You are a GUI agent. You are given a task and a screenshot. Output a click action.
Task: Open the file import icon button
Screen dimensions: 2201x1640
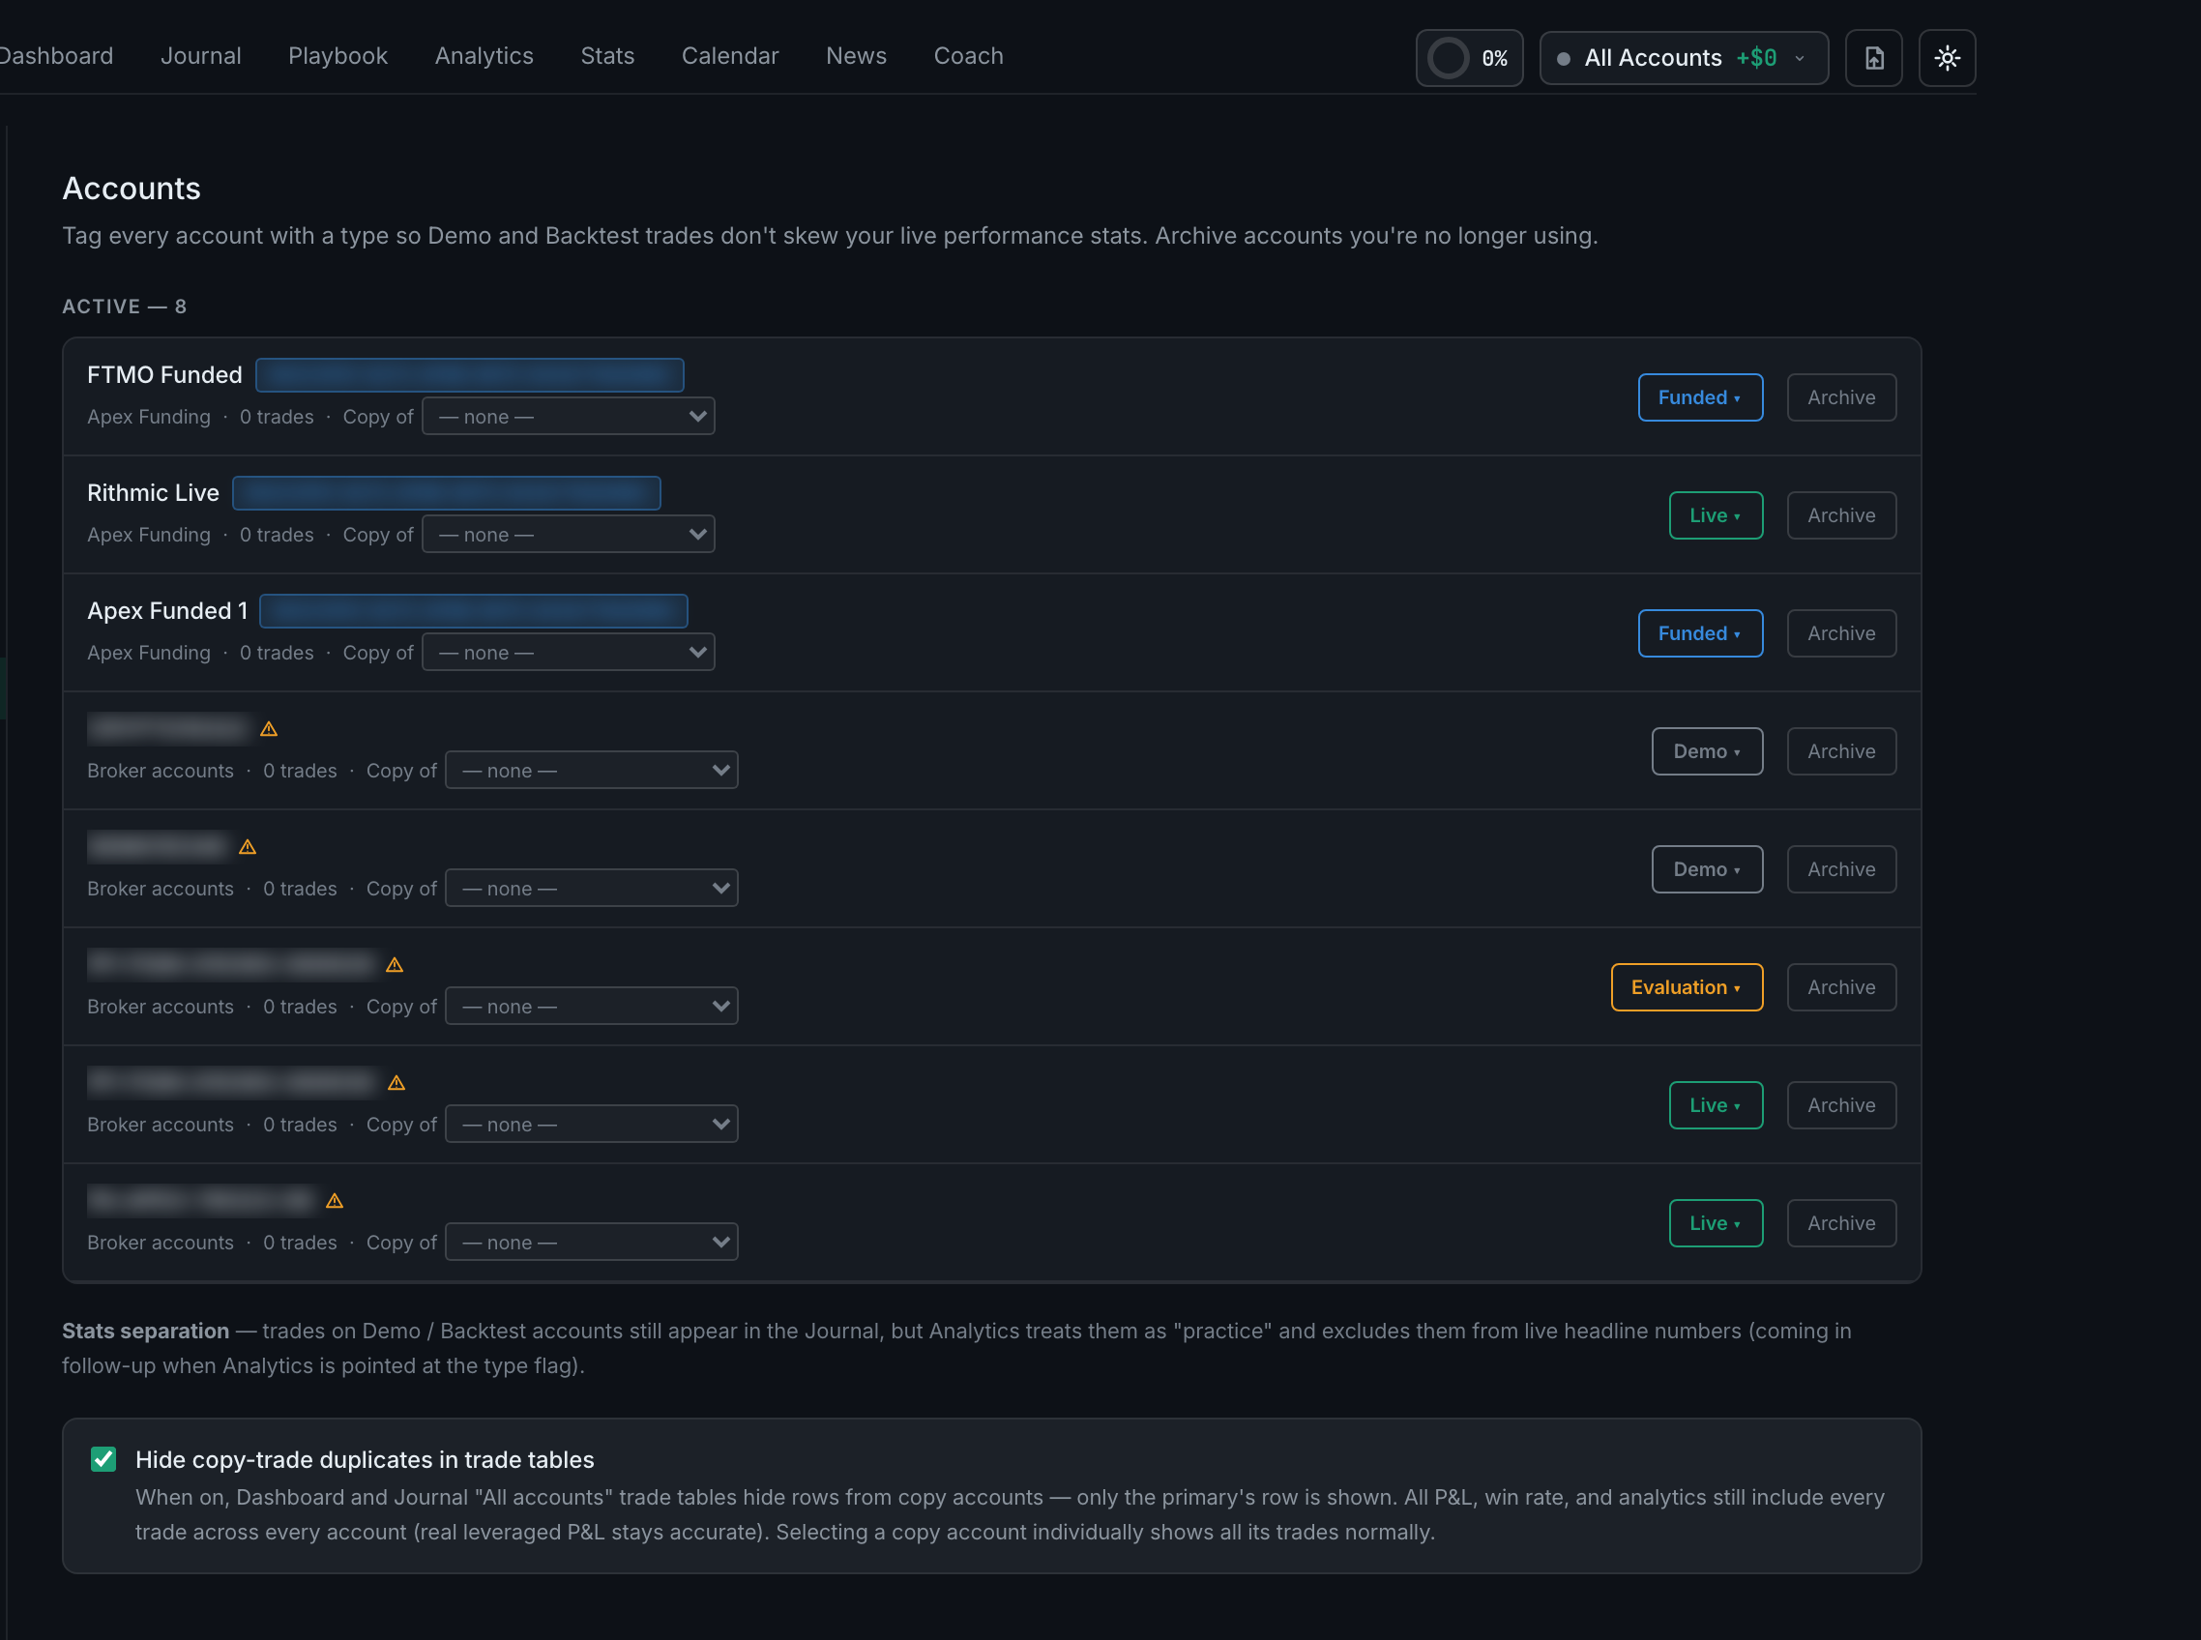(x=1873, y=59)
